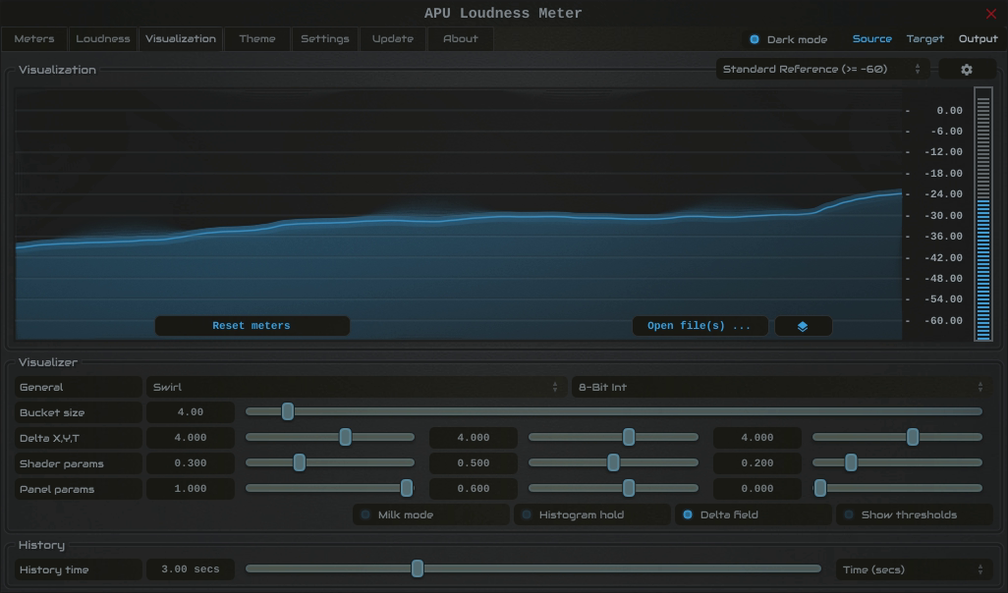Viewport: 1008px width, 593px height.
Task: Click the -60.00 scale label
Action: coord(943,321)
